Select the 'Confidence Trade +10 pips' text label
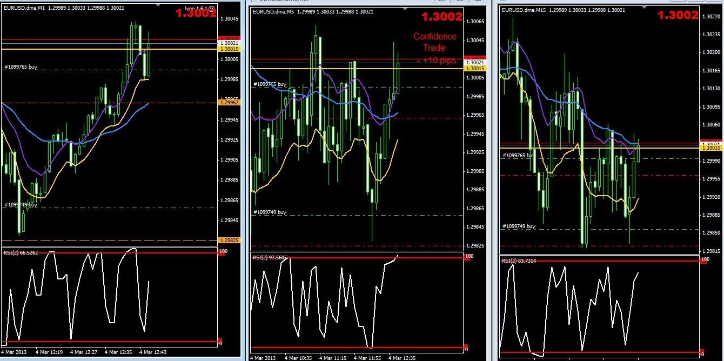 point(434,48)
